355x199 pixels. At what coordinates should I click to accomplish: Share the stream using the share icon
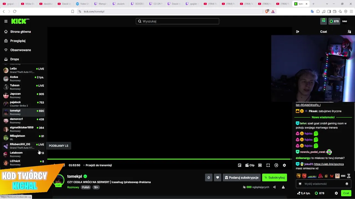[x=274, y=187]
